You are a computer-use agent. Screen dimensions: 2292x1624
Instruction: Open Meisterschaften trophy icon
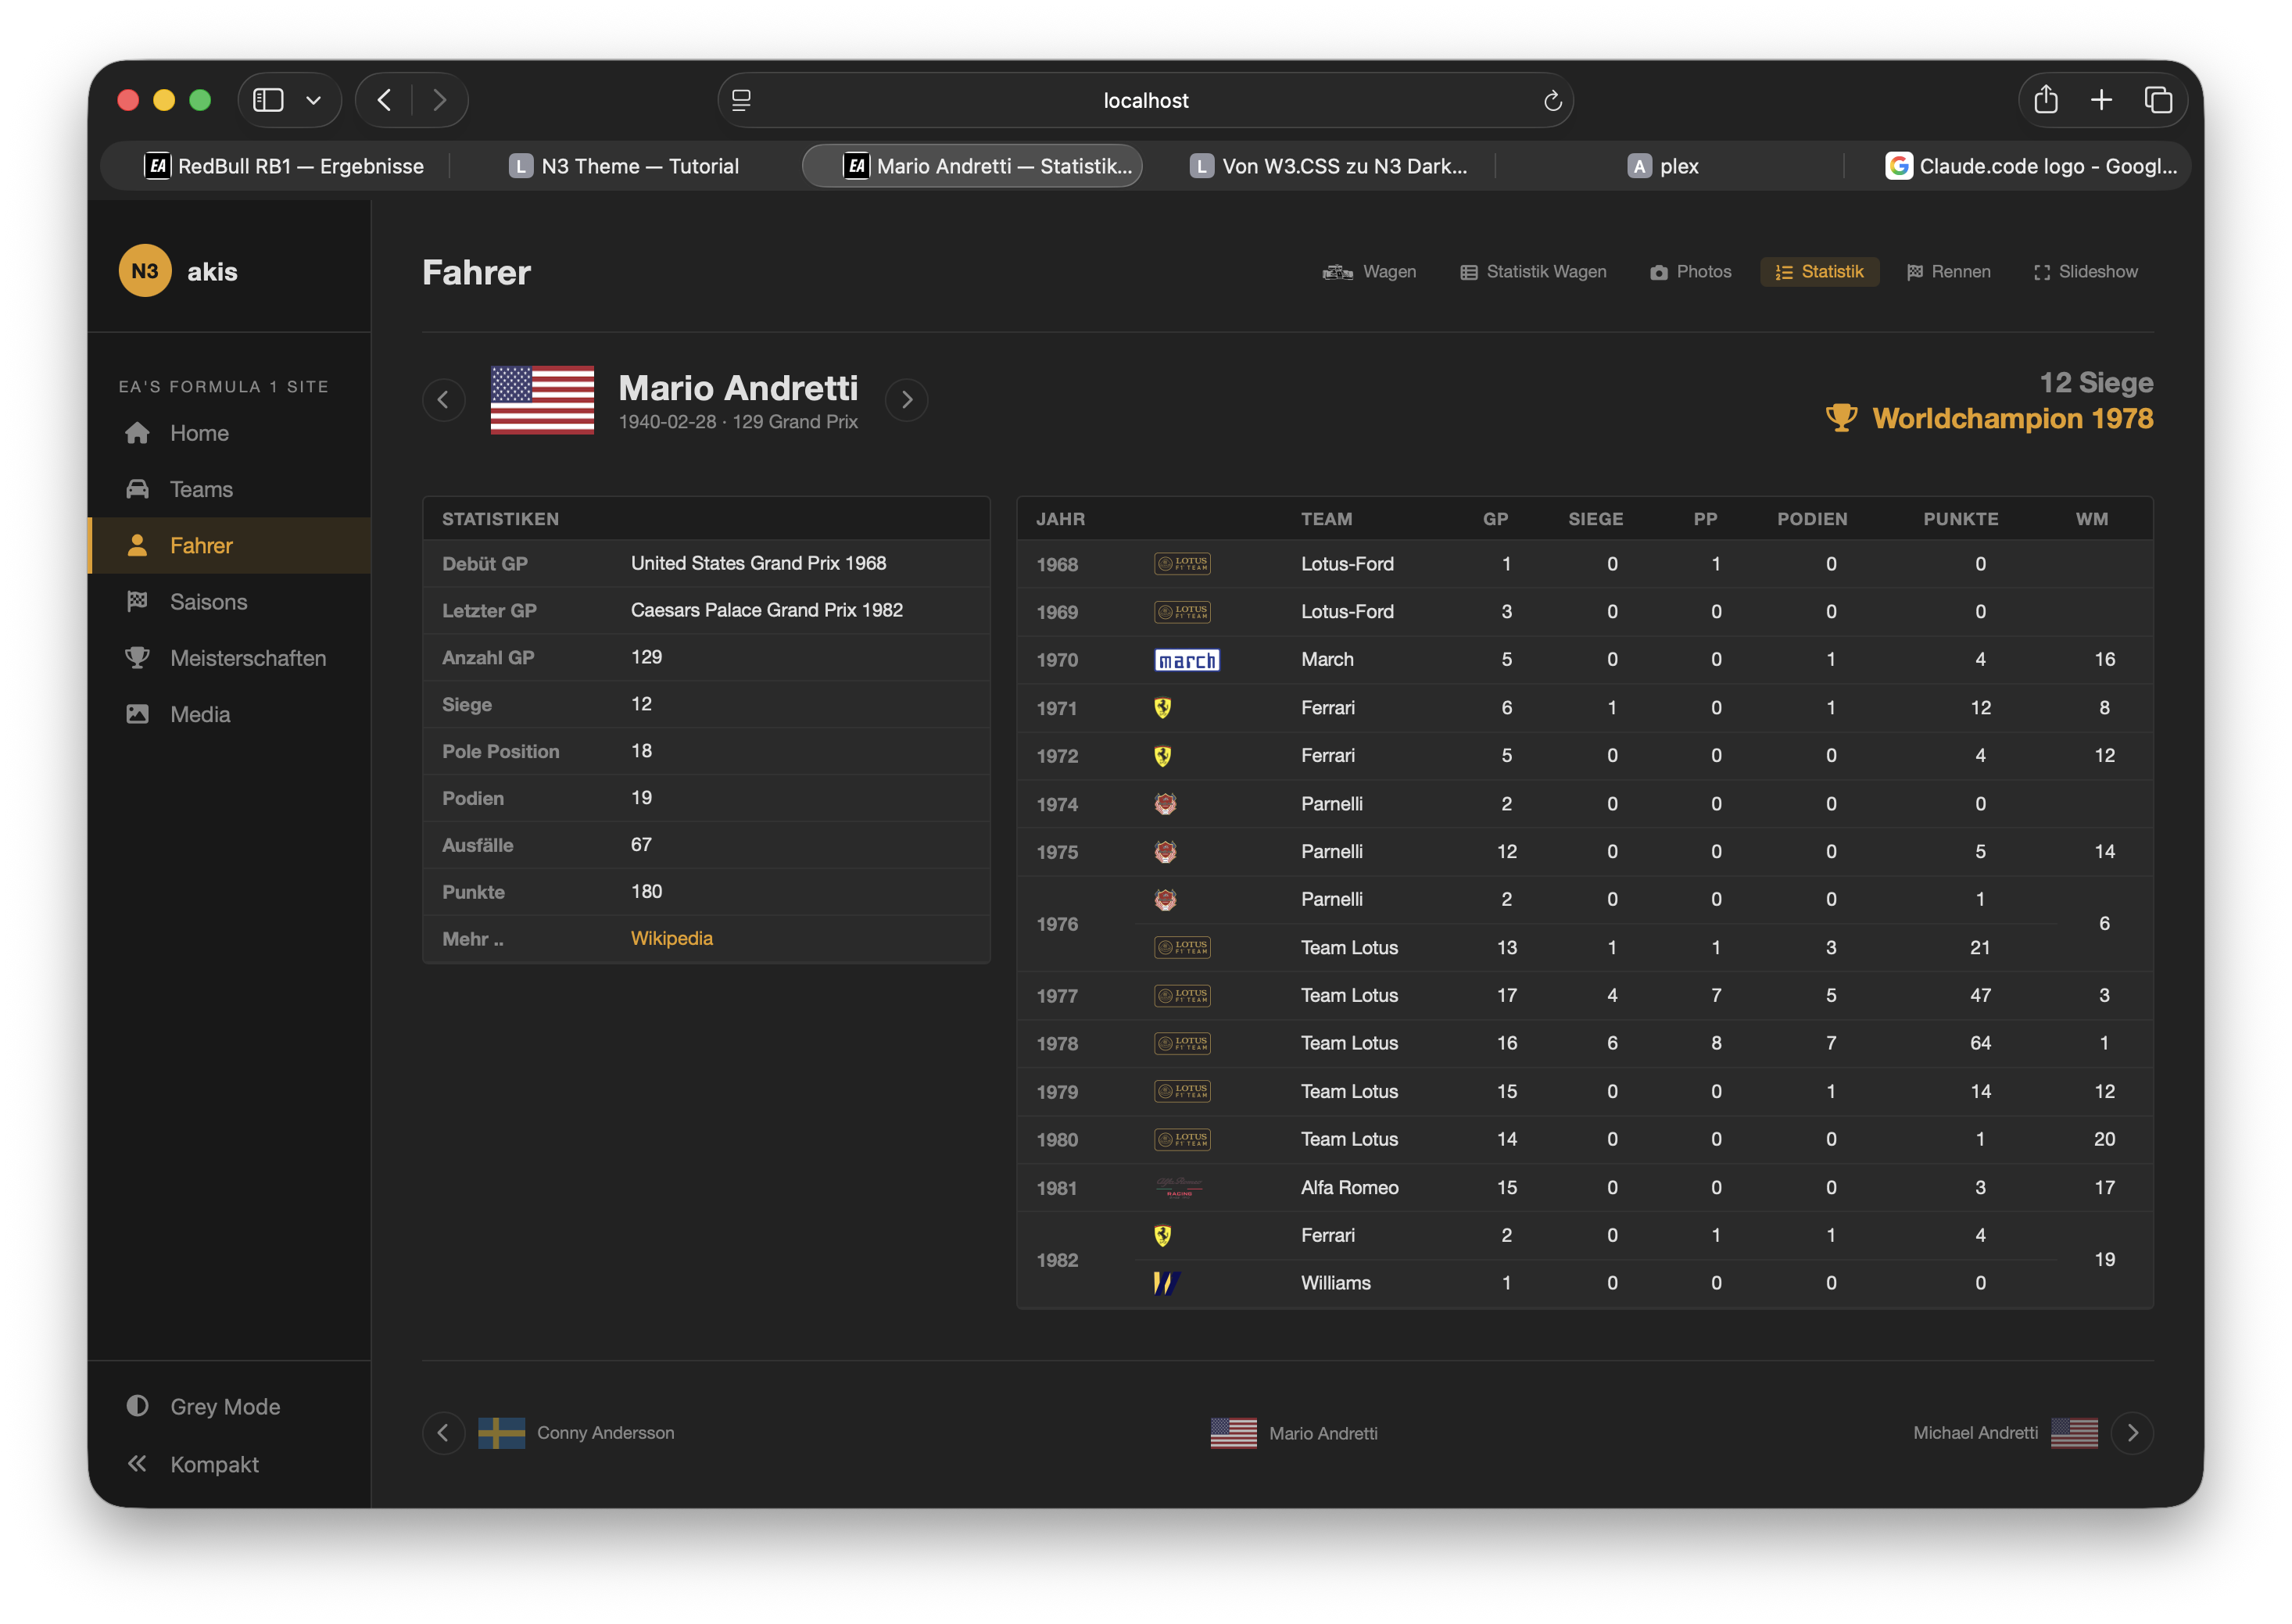tap(137, 658)
